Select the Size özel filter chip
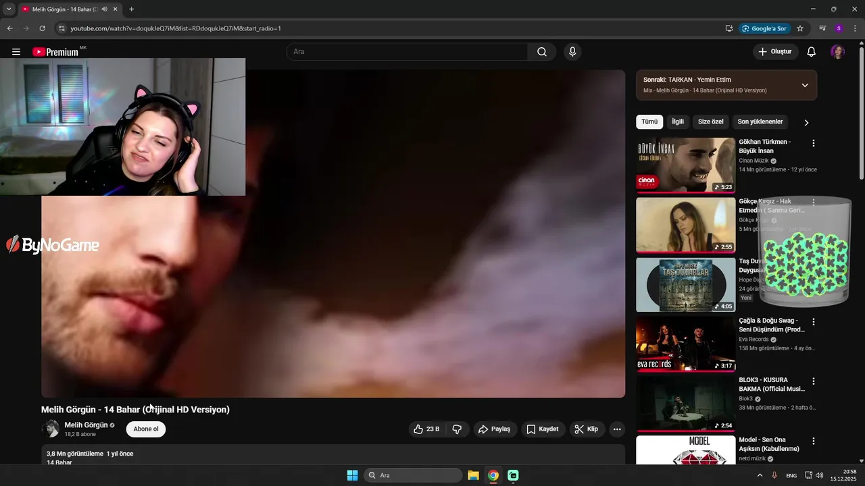 click(x=711, y=122)
